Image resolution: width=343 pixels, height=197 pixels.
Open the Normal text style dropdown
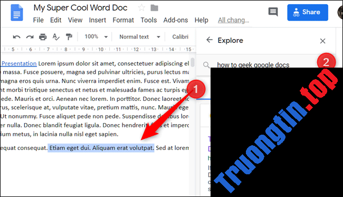[140, 37]
